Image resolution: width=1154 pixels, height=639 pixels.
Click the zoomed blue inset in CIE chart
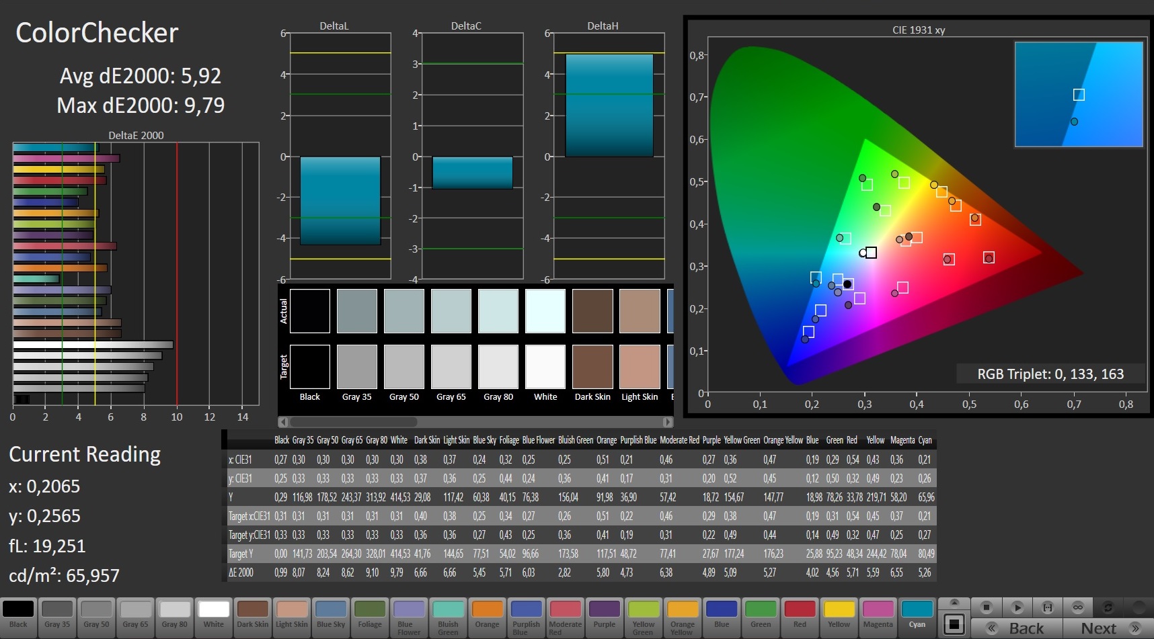coord(1079,94)
